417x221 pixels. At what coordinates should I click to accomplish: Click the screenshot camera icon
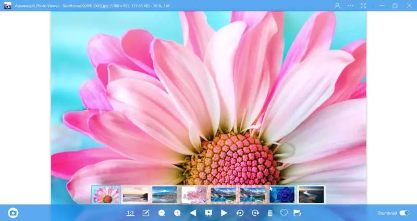[13, 213]
